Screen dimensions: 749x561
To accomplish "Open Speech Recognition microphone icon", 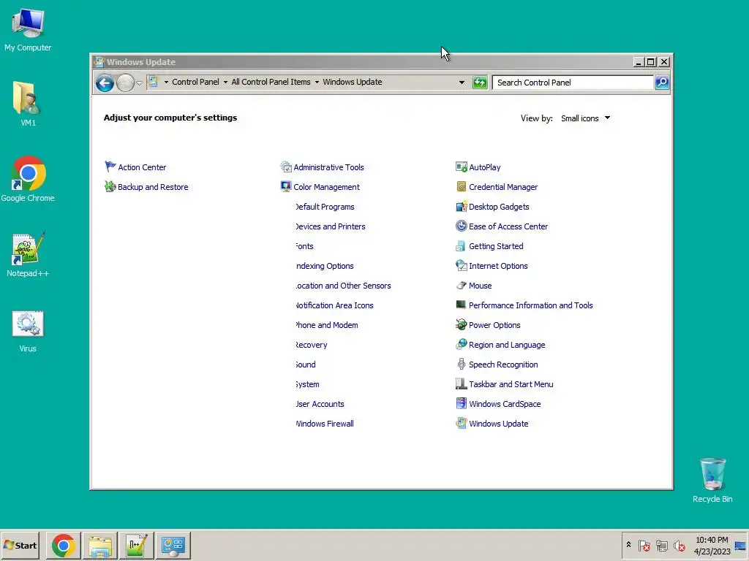I will [461, 364].
